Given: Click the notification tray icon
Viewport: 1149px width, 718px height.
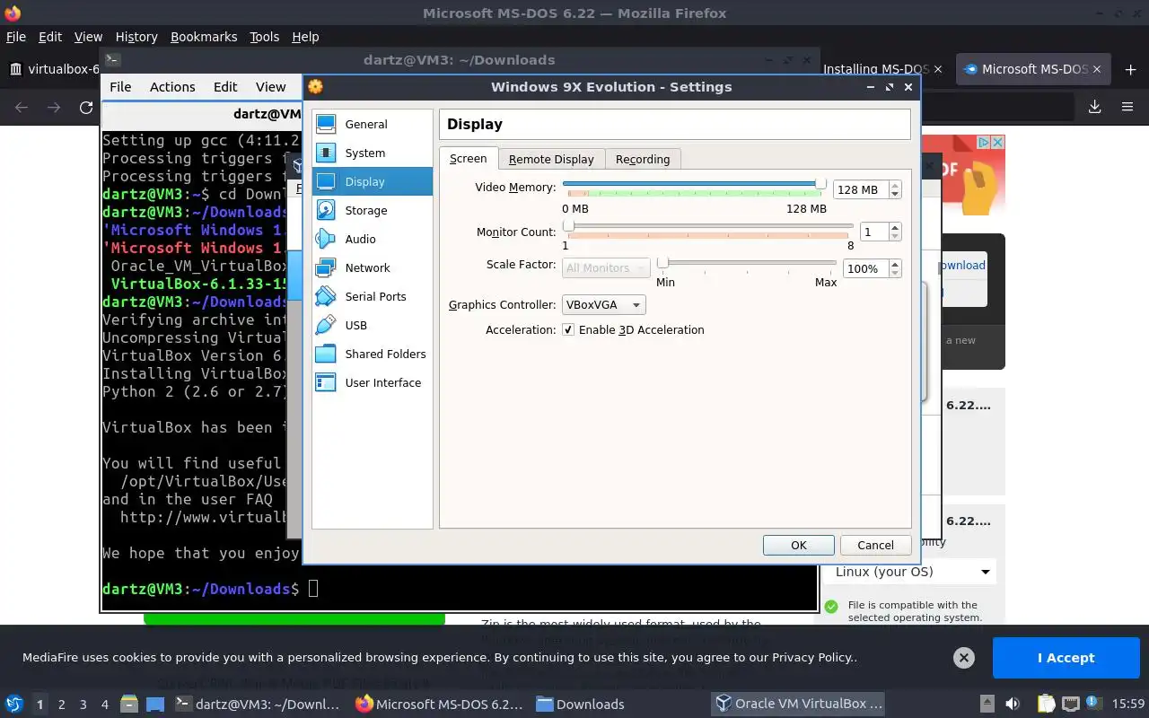Looking at the screenshot, I should pos(1094,703).
